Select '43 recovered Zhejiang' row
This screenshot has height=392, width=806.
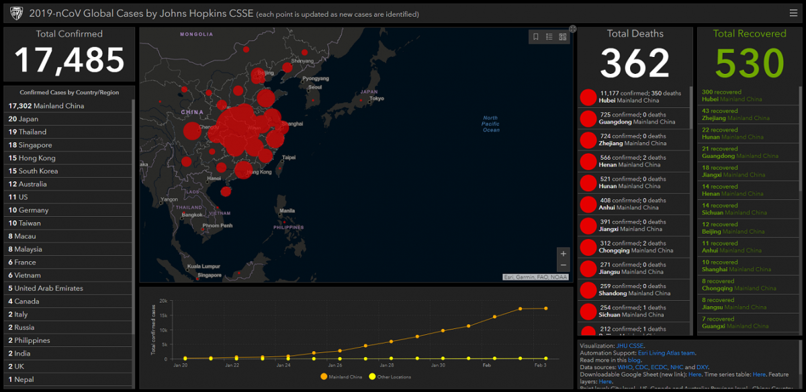pyautogui.click(x=747, y=115)
